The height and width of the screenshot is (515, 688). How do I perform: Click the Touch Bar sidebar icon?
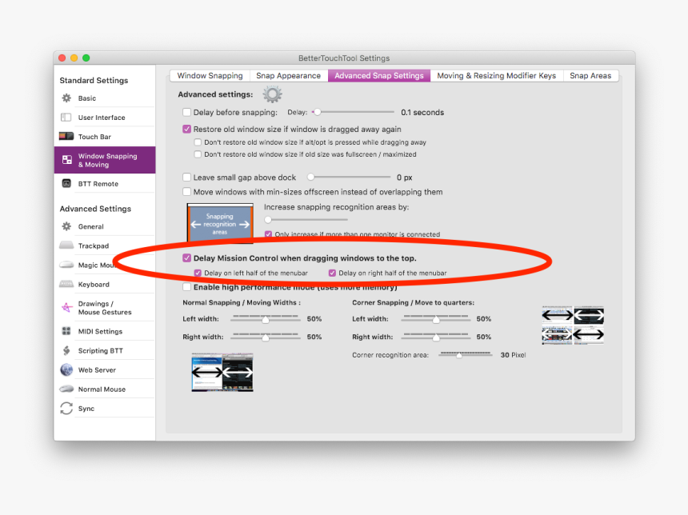tap(66, 136)
